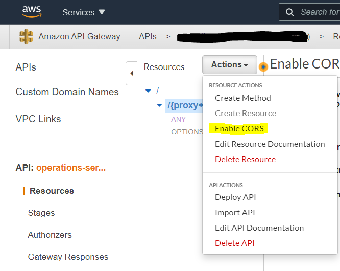
Task: Choose Enable CORS menu item
Action: coord(239,129)
